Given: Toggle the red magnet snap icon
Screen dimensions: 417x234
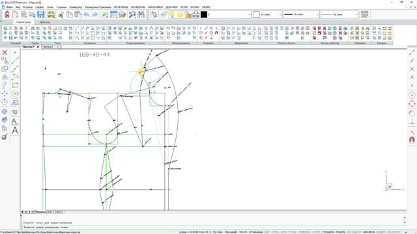Looking at the screenshot, I should tap(412, 140).
